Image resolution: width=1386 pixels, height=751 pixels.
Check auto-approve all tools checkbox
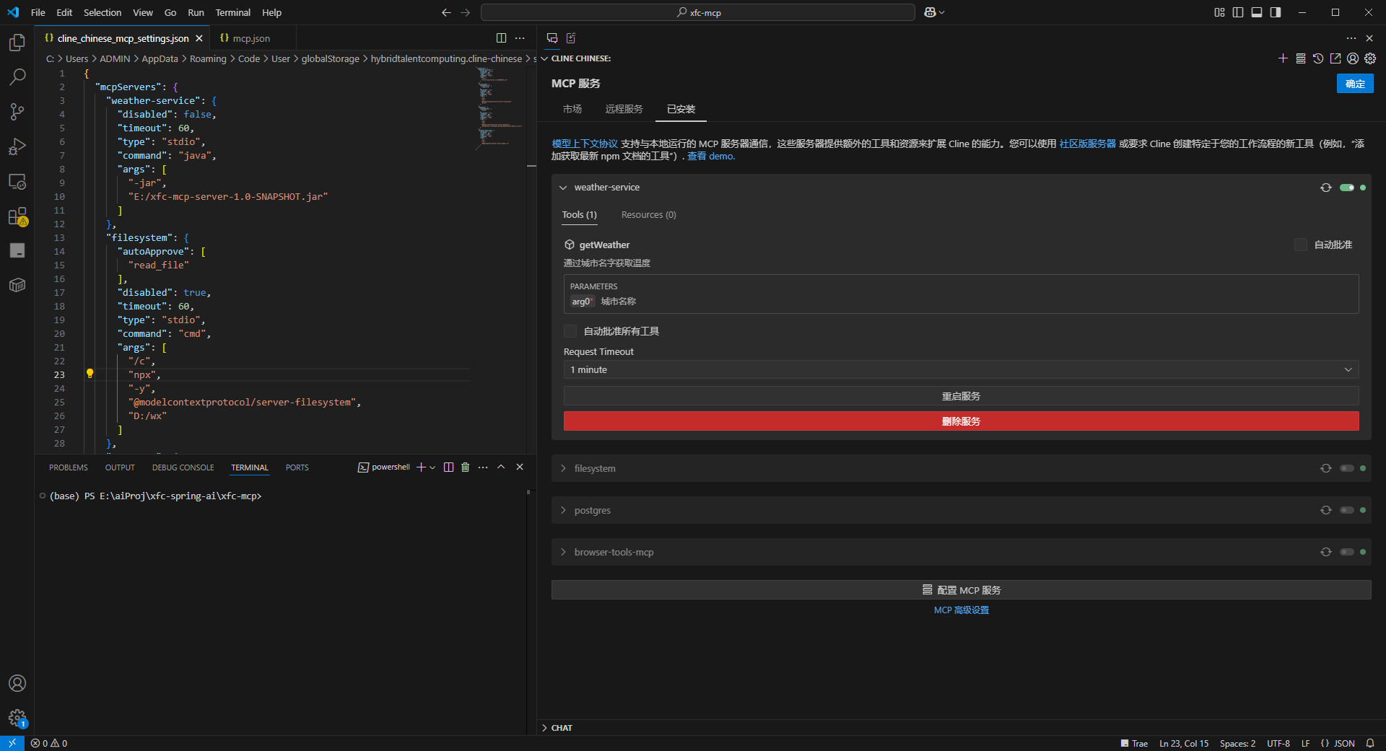(570, 331)
